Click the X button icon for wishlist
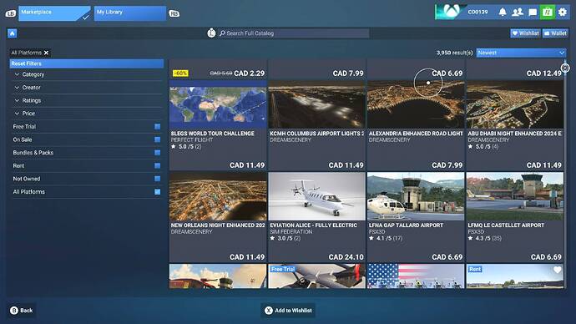576x324 pixels. [269, 311]
